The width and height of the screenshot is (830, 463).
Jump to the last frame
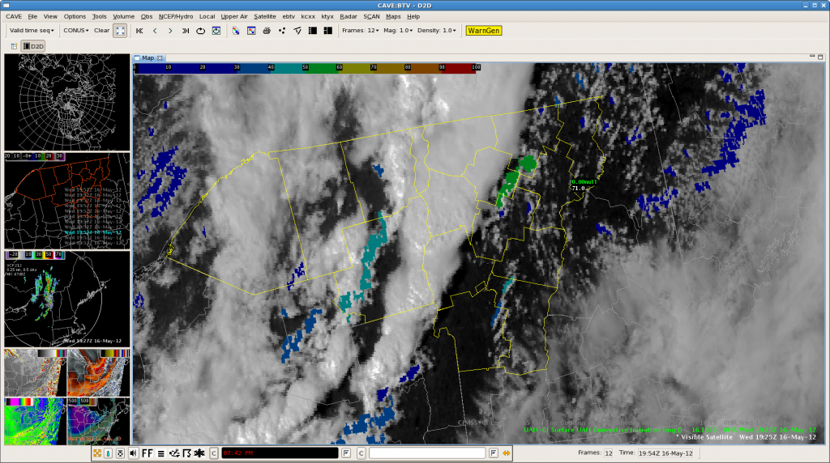pyautogui.click(x=186, y=31)
